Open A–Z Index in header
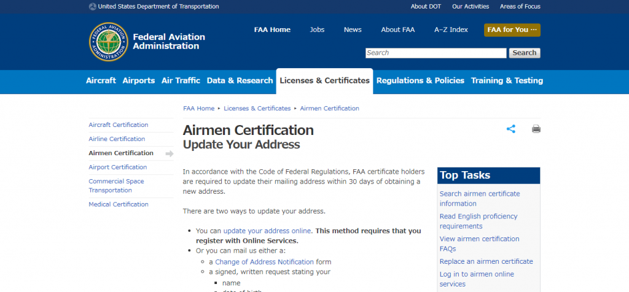 (x=451, y=30)
